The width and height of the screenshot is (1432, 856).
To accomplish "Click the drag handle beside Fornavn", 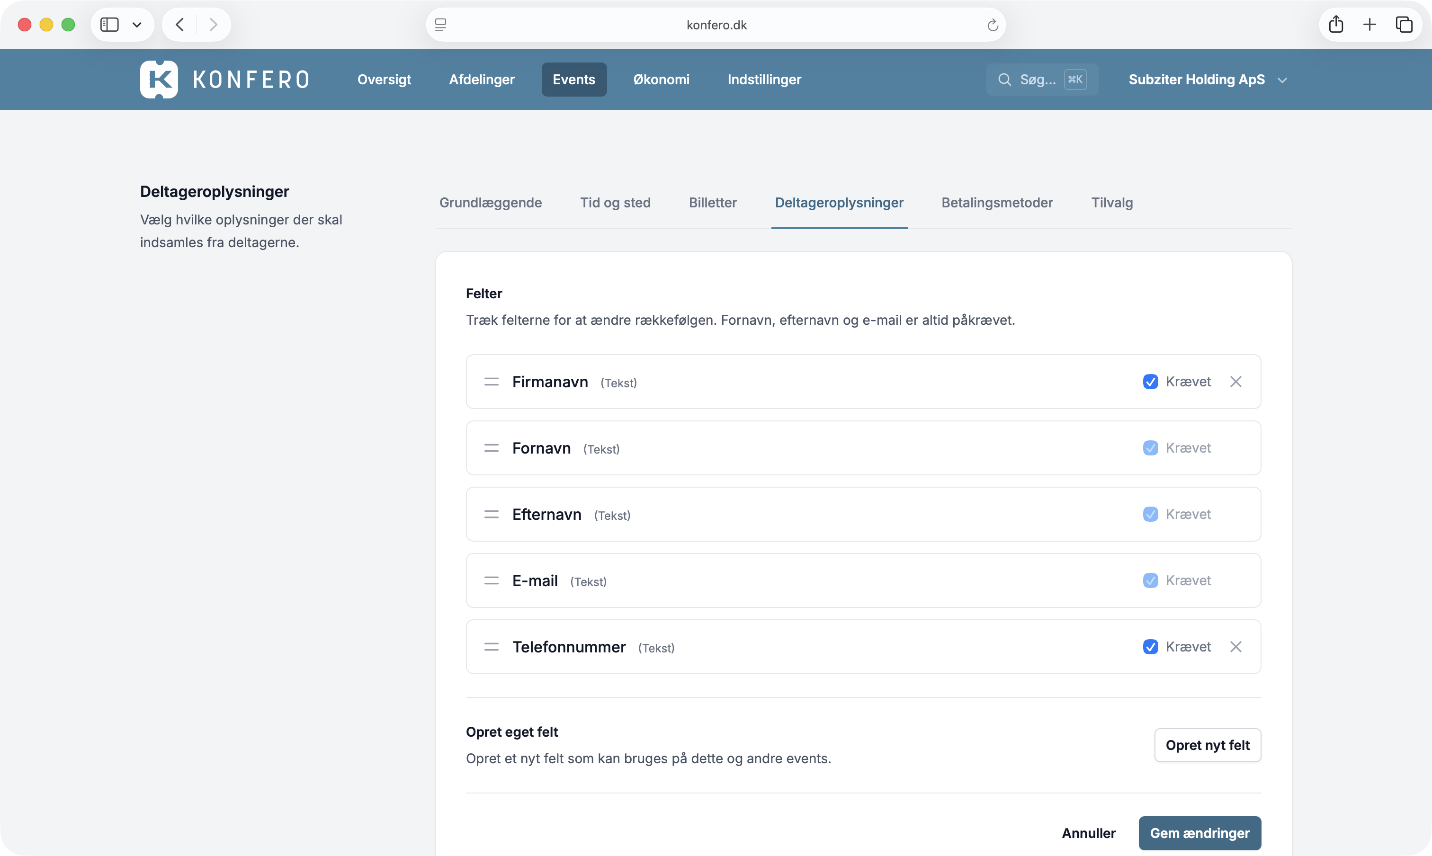I will [491, 448].
